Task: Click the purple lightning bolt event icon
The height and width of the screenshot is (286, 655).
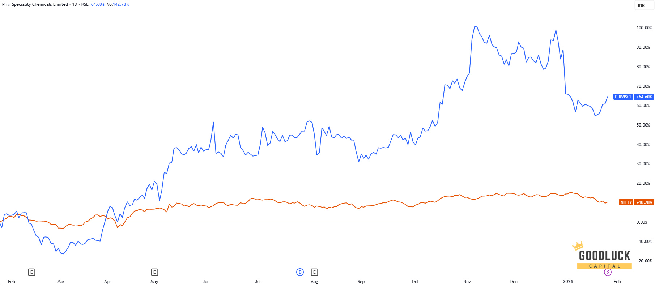Action: (x=608, y=272)
